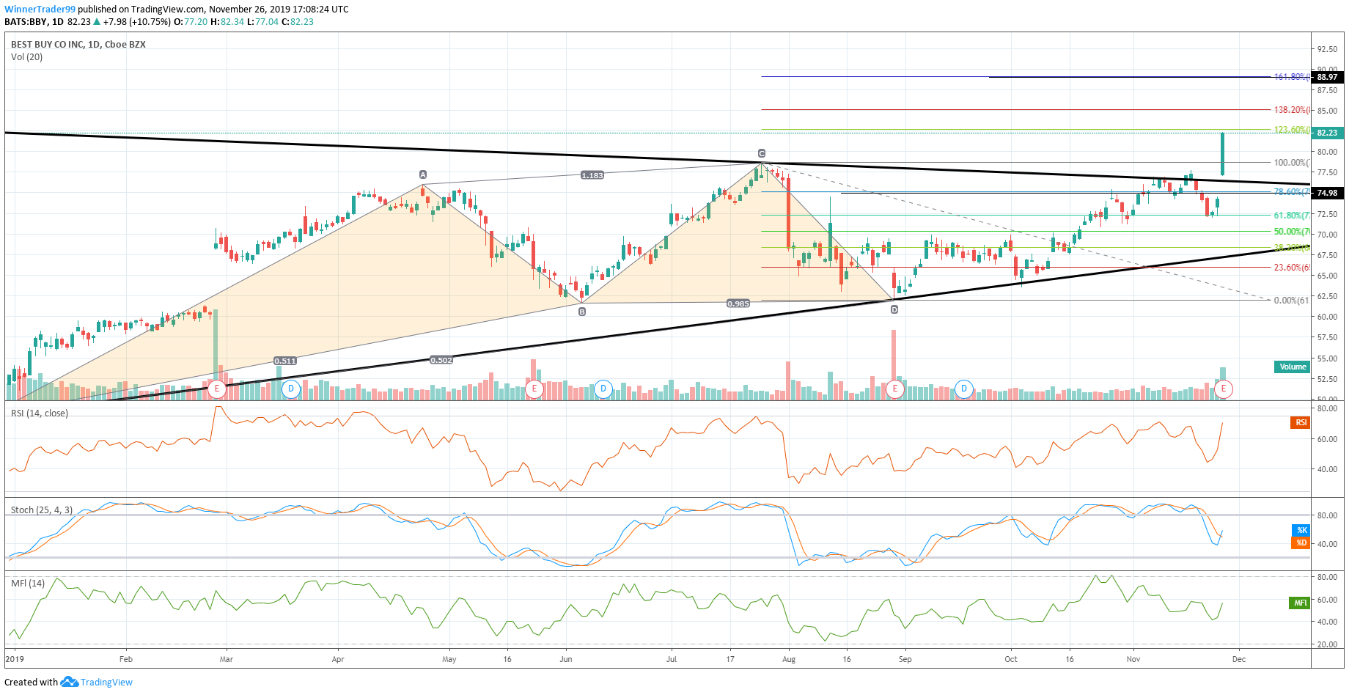Select the 61.80% Fibonacci level label
The image size is (1349, 695).
click(1292, 216)
